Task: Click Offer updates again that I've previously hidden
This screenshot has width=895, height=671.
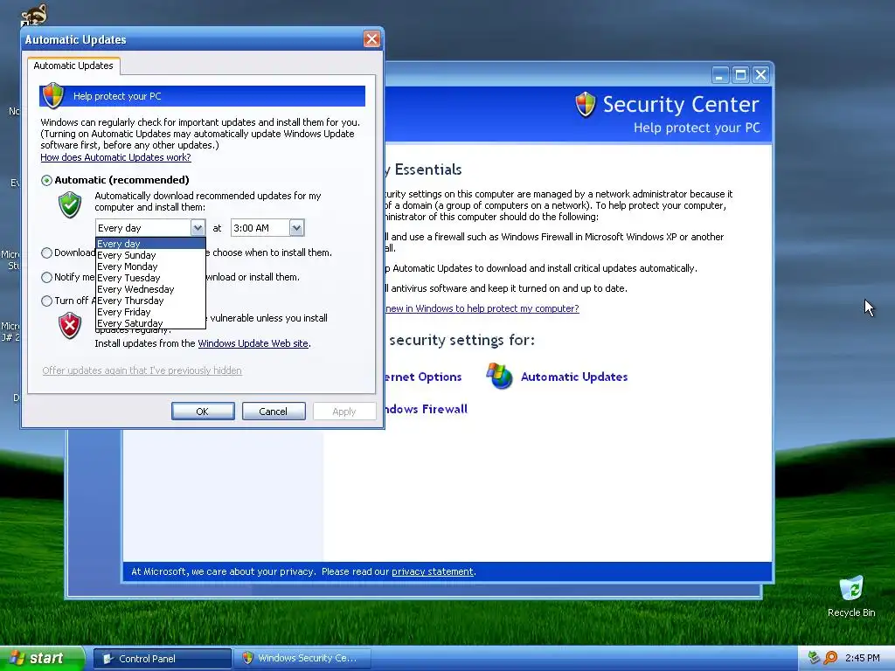Action: click(142, 370)
